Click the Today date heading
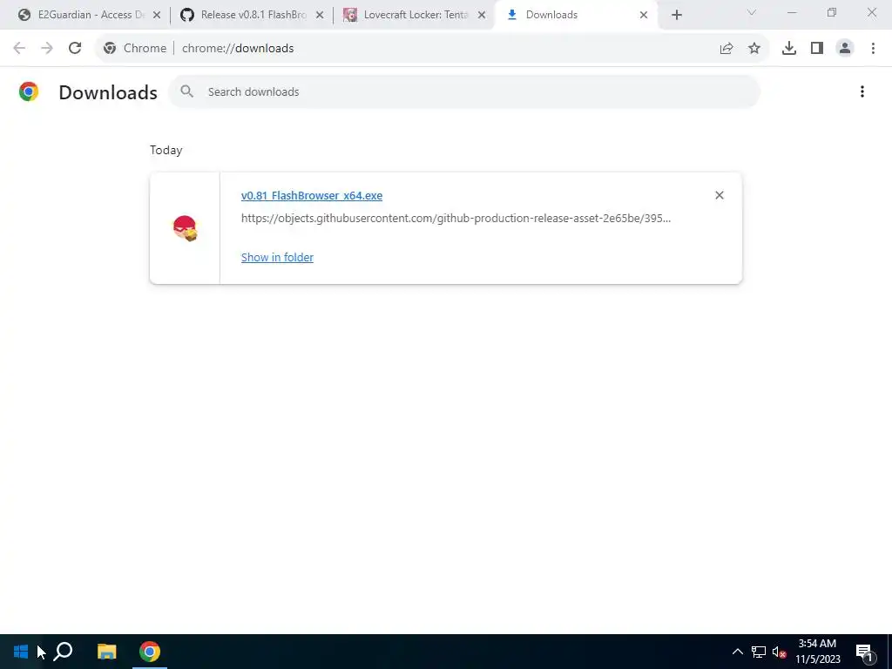892x669 pixels. [166, 150]
